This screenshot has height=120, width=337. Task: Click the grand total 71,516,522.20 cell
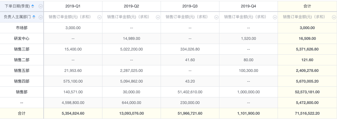point(307,113)
